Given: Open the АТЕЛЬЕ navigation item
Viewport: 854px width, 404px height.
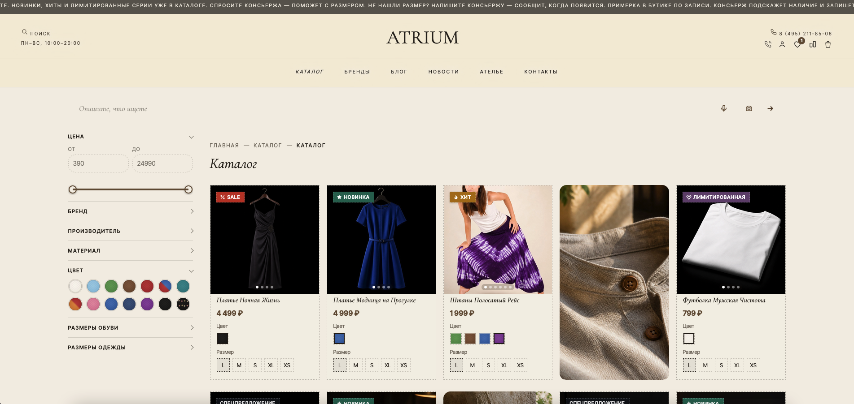Looking at the screenshot, I should (491, 72).
